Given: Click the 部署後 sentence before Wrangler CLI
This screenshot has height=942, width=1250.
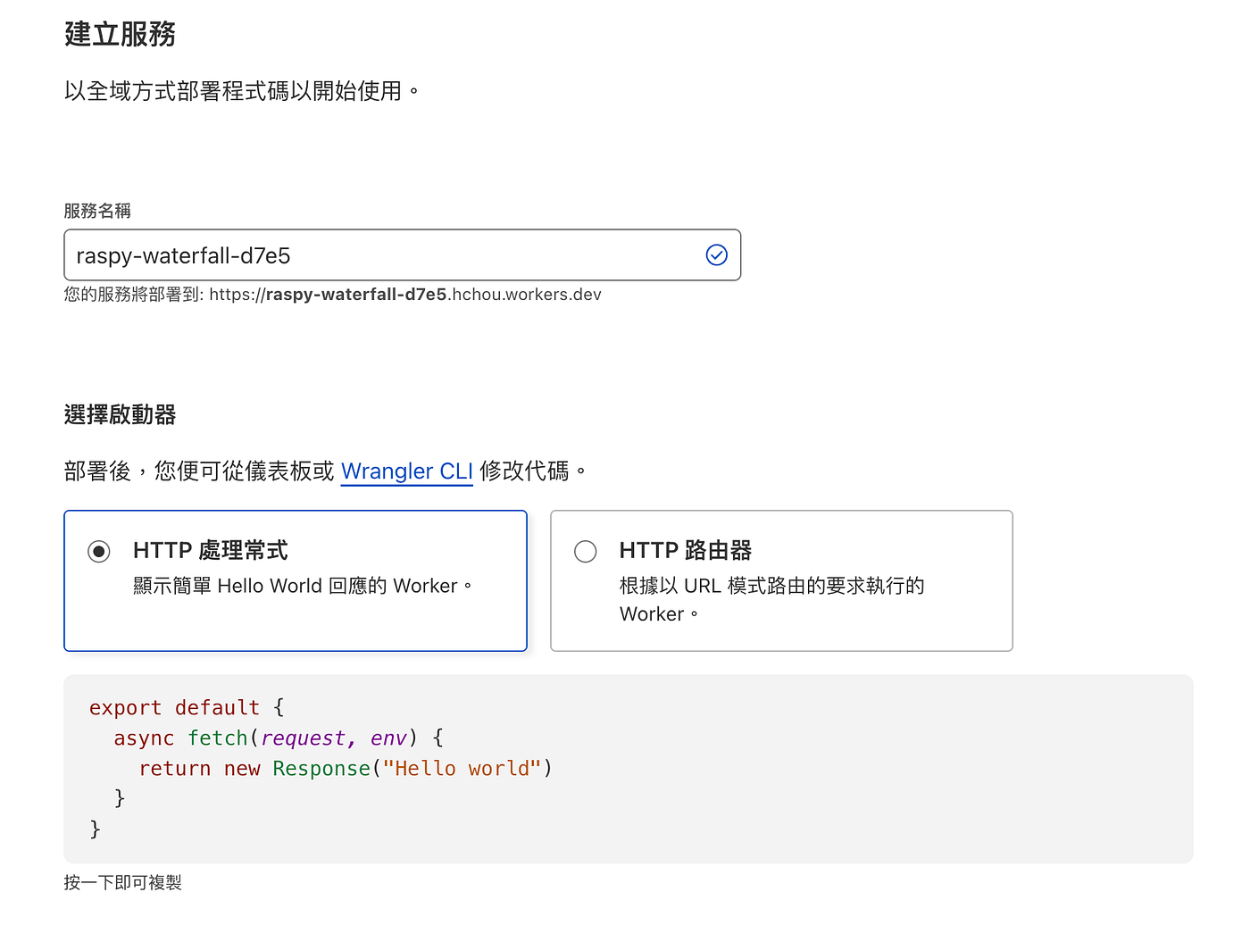Looking at the screenshot, I should coord(198,471).
